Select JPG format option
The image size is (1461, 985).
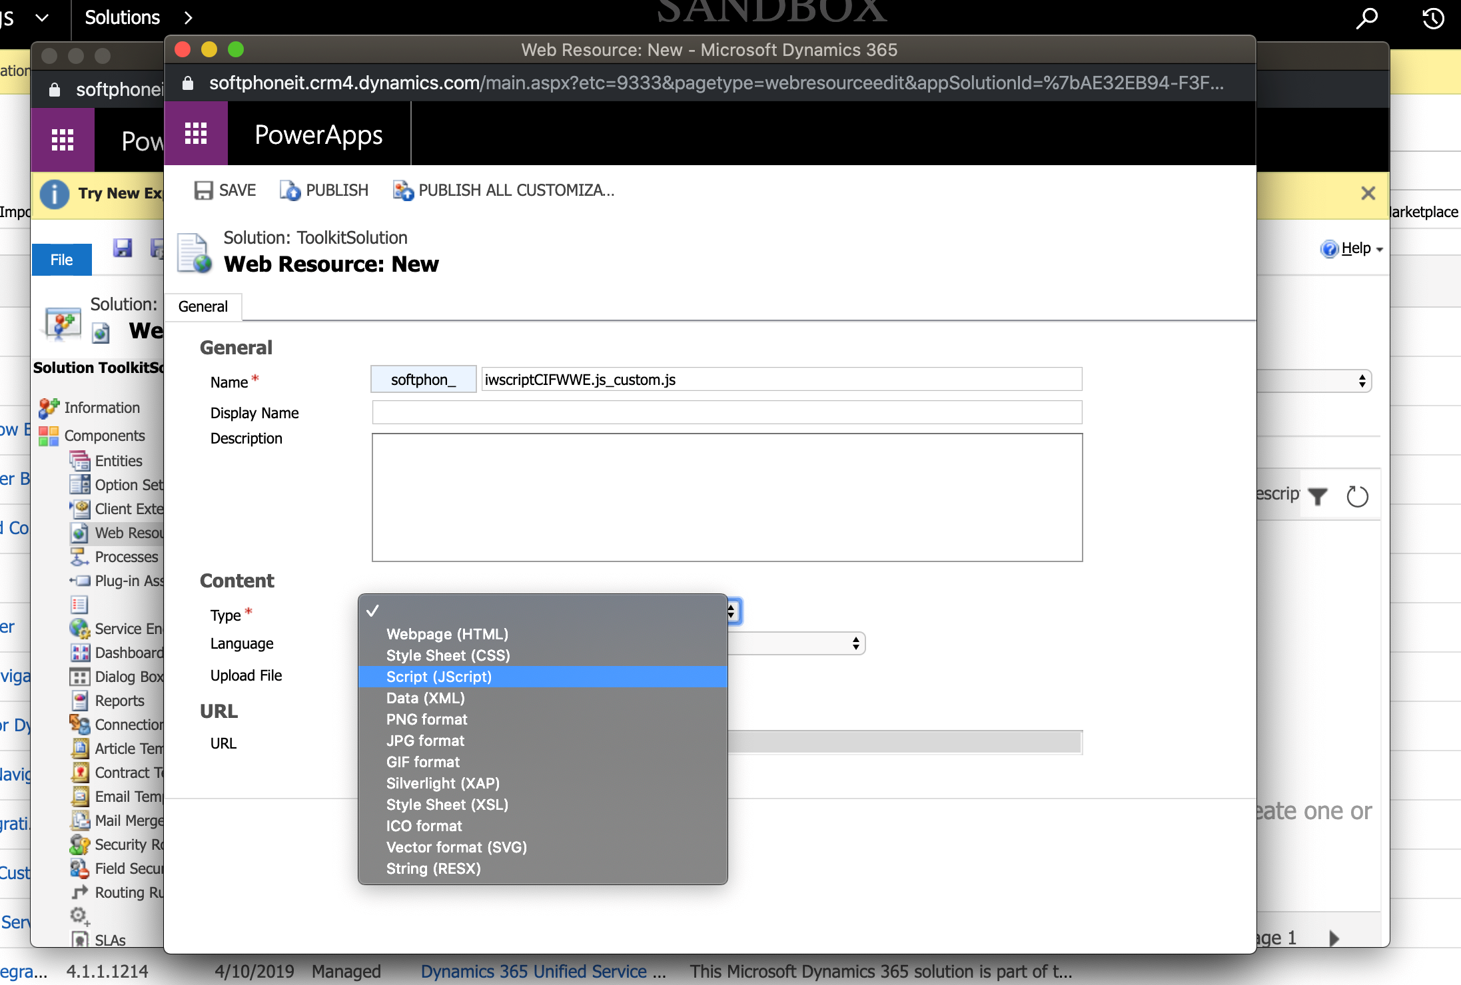542,741
